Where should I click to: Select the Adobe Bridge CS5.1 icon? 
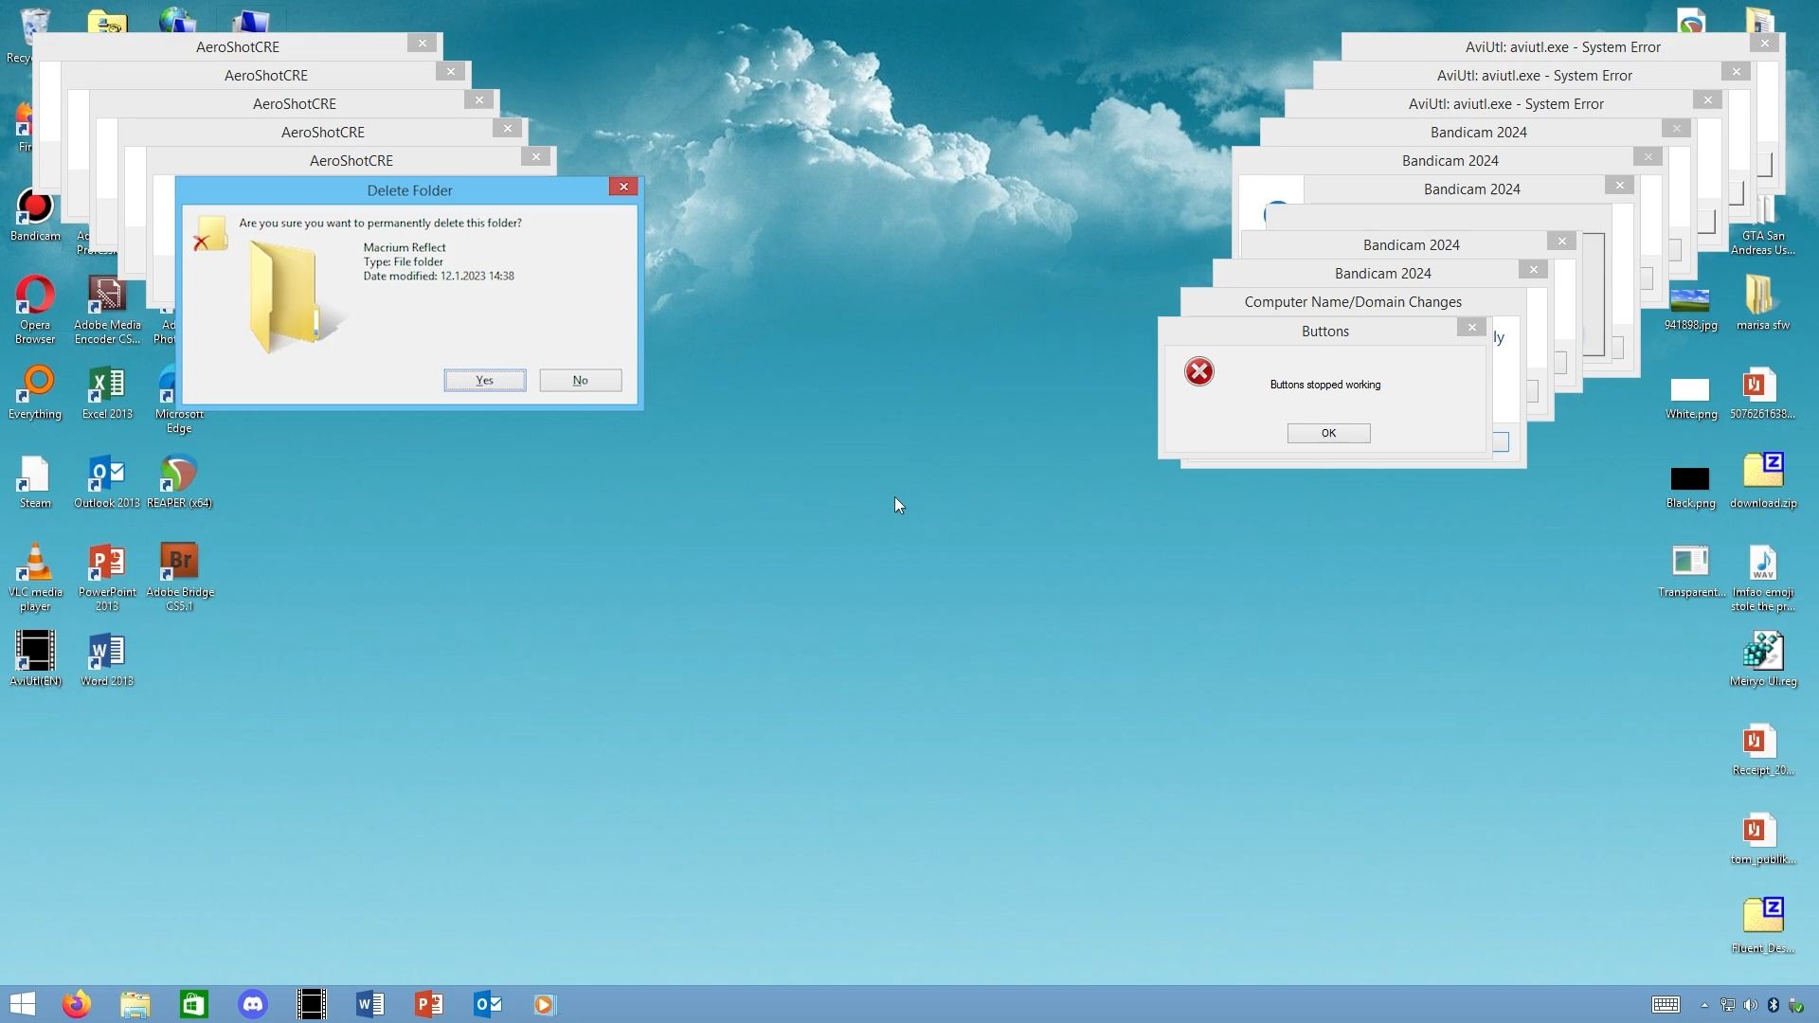pyautogui.click(x=179, y=577)
